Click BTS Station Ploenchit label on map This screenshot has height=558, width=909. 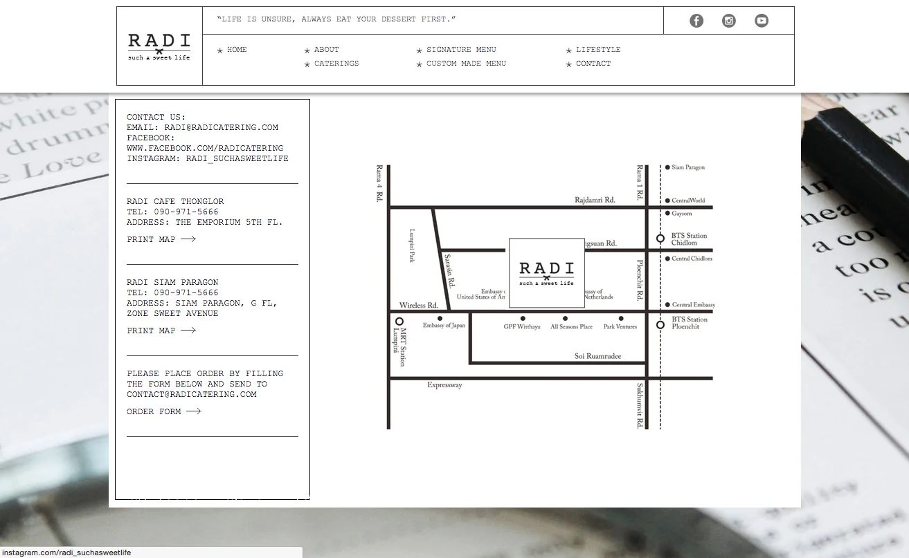690,323
